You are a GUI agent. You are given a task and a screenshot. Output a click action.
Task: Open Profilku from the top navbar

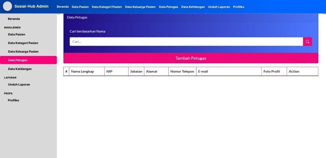(x=238, y=7)
